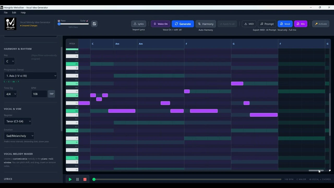
Task: Click the A3 piano key
Action: pyautogui.click(x=72, y=123)
